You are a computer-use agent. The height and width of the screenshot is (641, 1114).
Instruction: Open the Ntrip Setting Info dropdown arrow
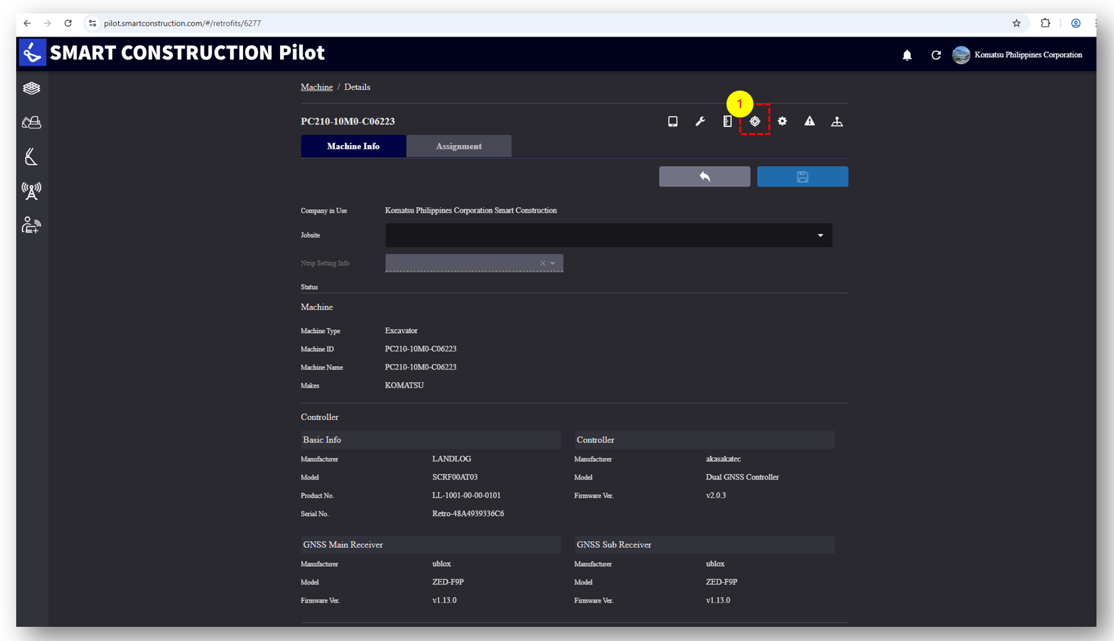[x=553, y=263]
